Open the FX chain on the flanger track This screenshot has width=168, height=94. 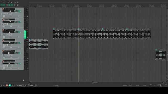point(19,32)
